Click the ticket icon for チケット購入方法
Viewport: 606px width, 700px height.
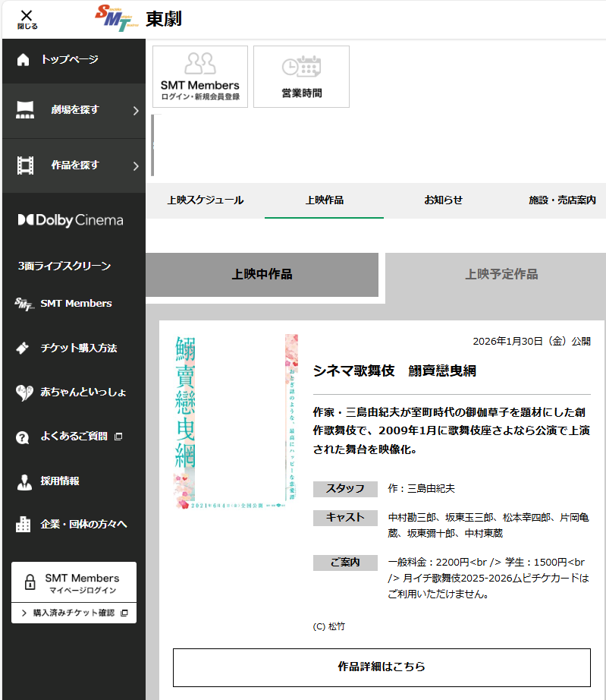click(x=23, y=348)
